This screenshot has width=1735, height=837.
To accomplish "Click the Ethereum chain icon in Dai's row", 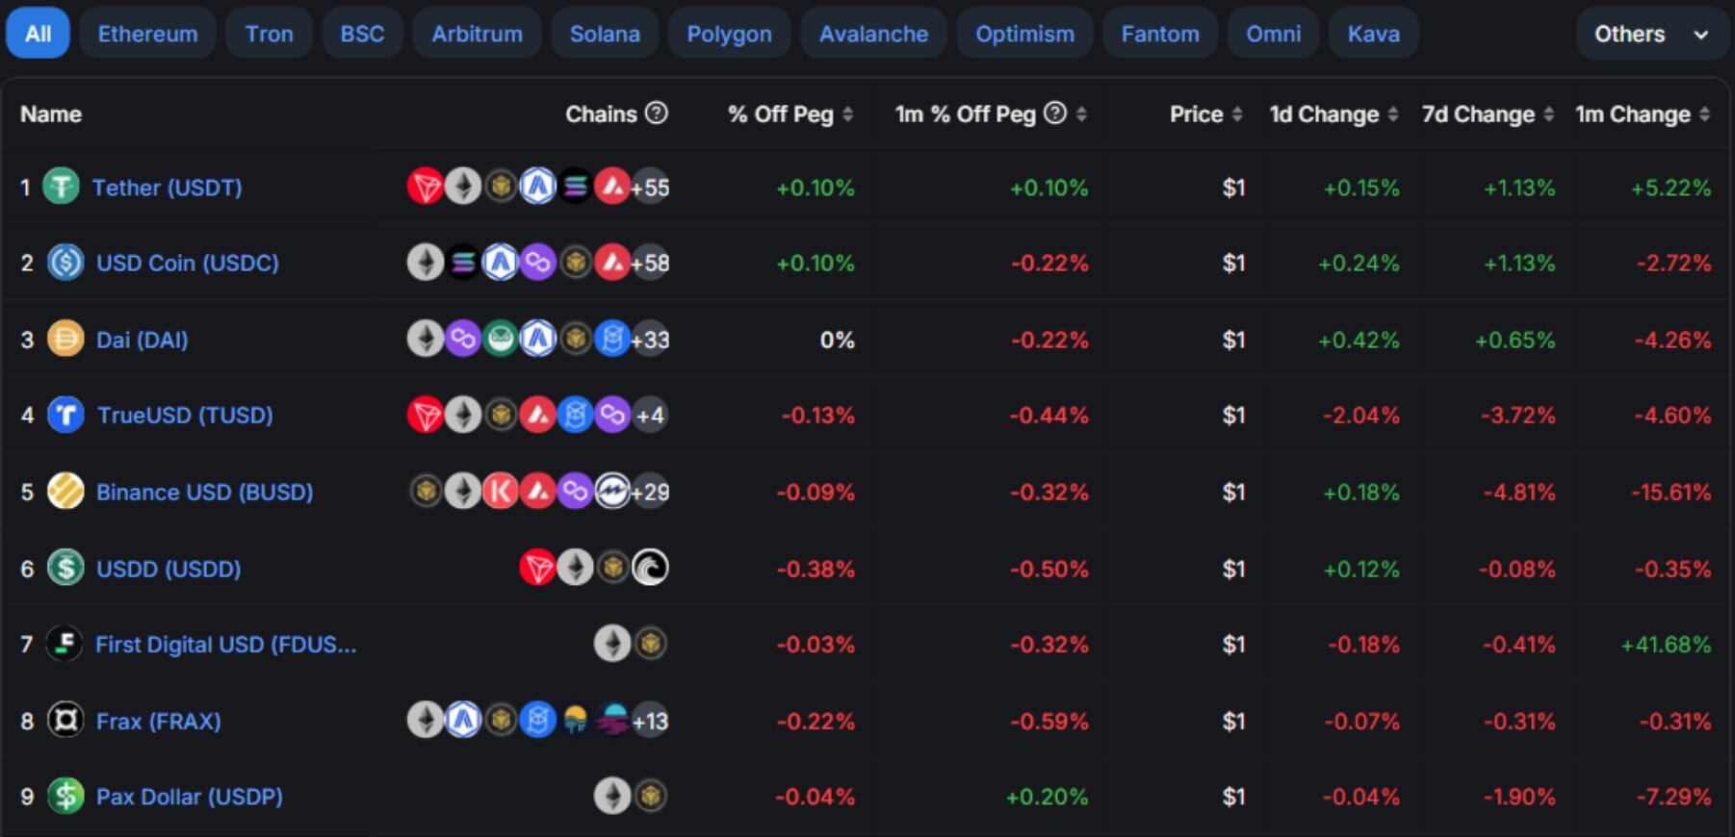I will pos(425,339).
